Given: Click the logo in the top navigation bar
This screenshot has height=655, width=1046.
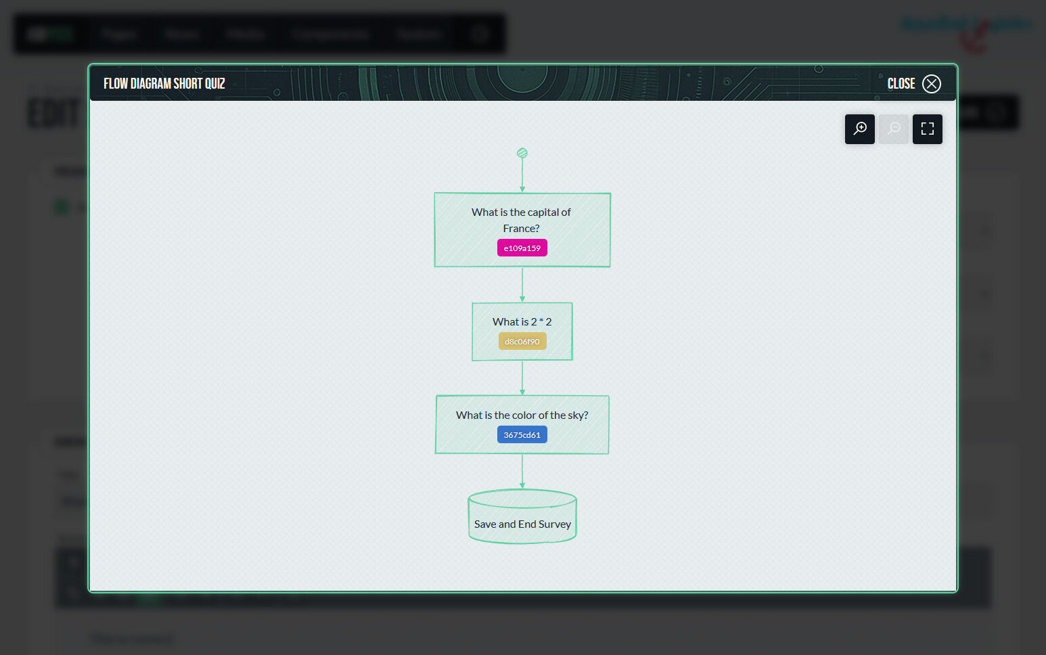Looking at the screenshot, I should click(x=50, y=34).
